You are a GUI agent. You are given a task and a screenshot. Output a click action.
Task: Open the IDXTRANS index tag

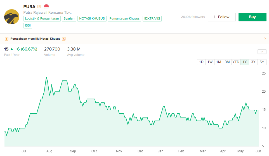pyautogui.click(x=152, y=19)
